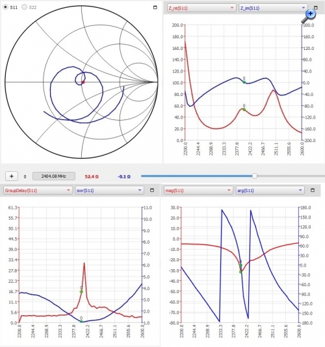Click the 2404.08 MHz marker frequency field
Image resolution: width=325 pixels, height=347 pixels.
coord(54,176)
